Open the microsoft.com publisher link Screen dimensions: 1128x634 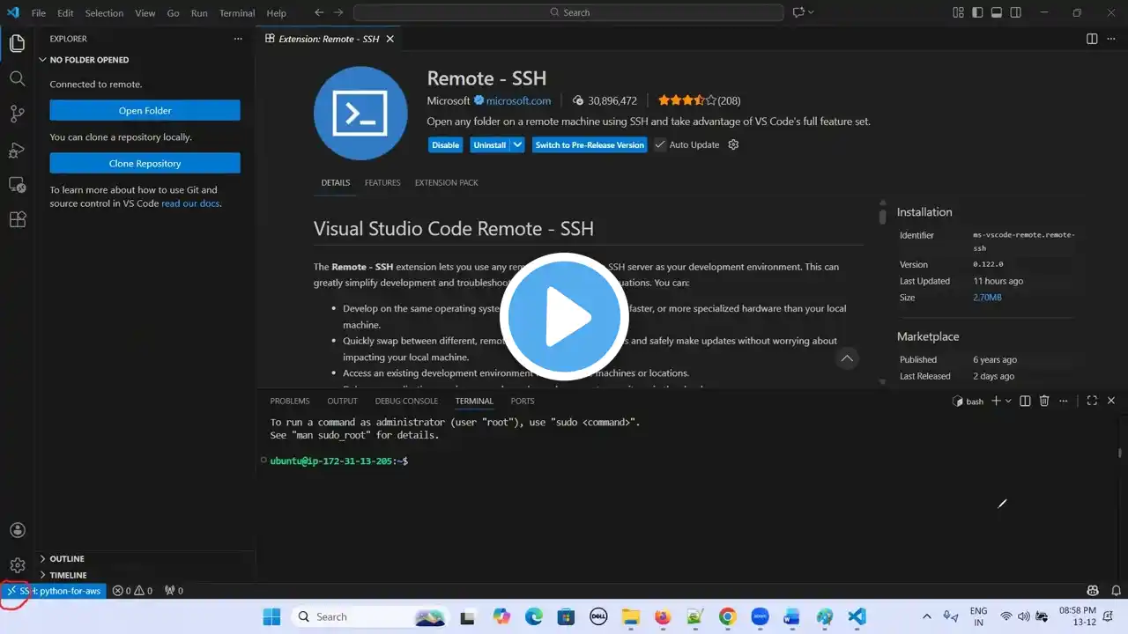(x=518, y=100)
